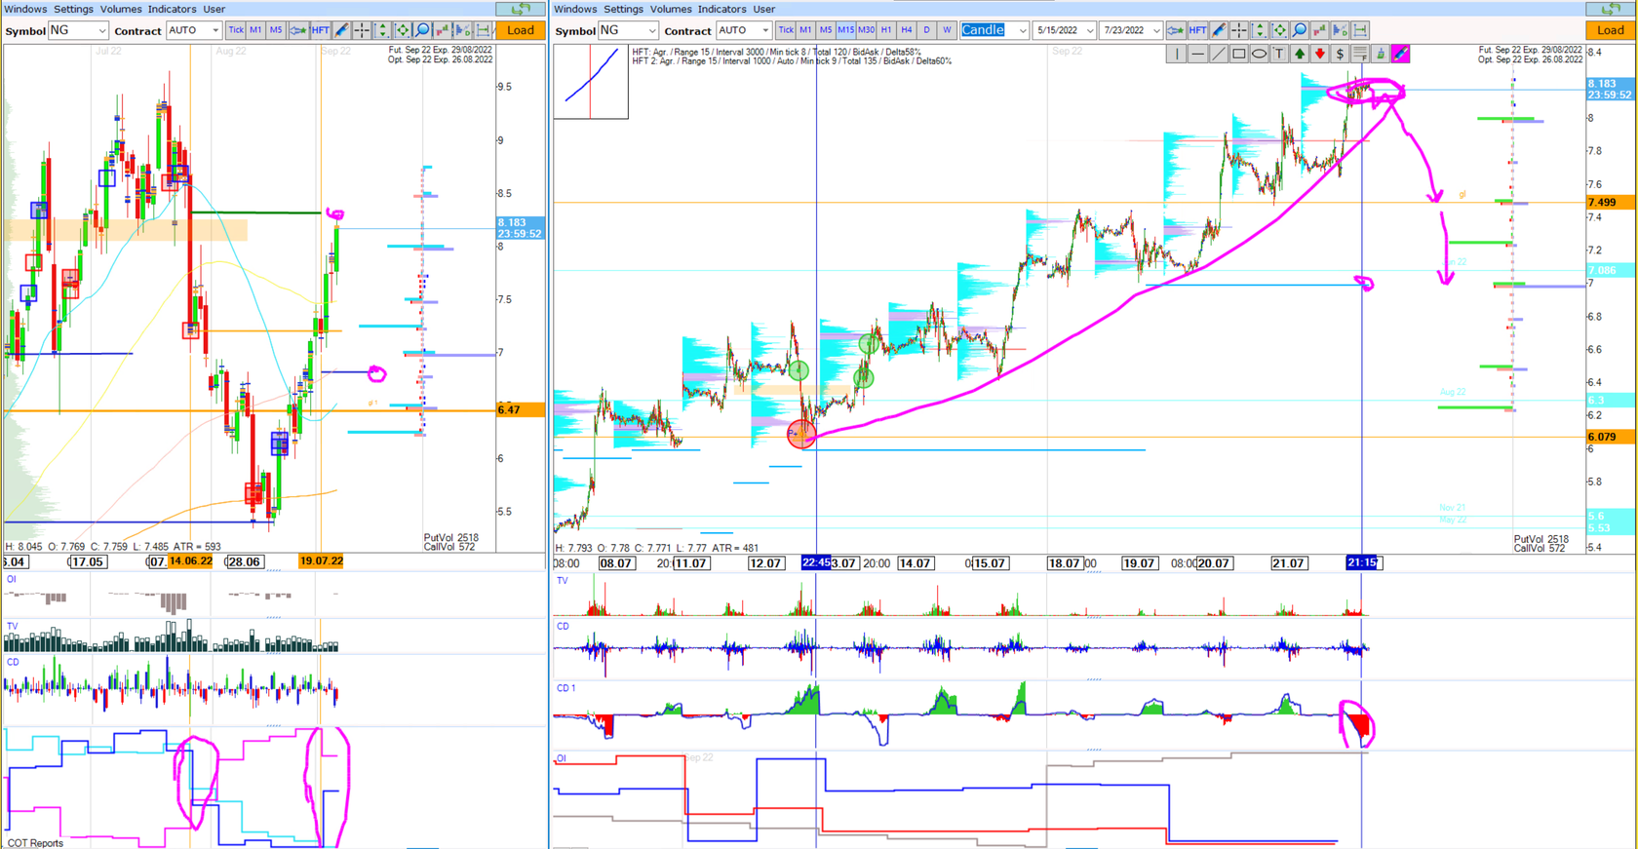This screenshot has width=1638, height=849.
Task: Click sync arrows button in right chart
Action: [1611, 9]
